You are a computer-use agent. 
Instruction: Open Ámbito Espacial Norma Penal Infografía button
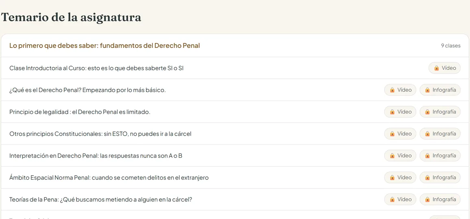click(x=440, y=177)
